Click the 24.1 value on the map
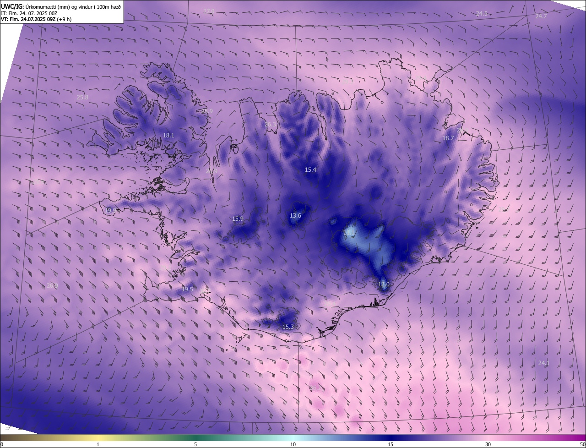 pos(543,363)
